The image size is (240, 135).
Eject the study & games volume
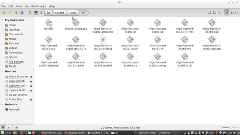point(31,76)
